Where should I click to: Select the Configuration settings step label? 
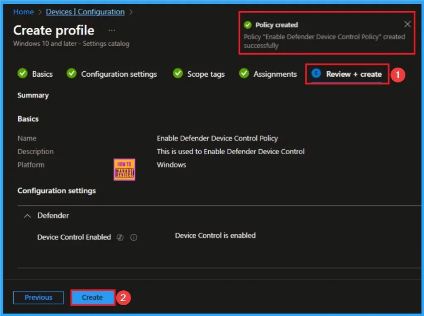click(x=120, y=73)
